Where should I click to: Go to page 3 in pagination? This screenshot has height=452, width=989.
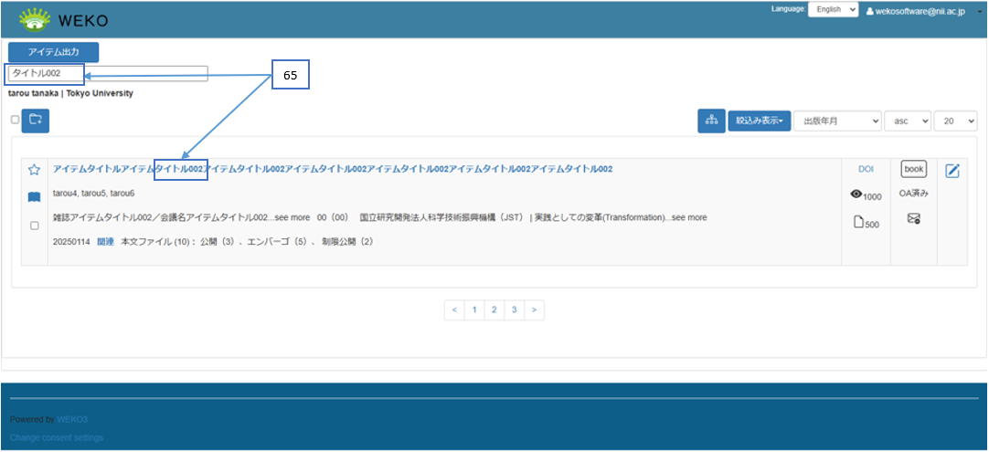[515, 310]
